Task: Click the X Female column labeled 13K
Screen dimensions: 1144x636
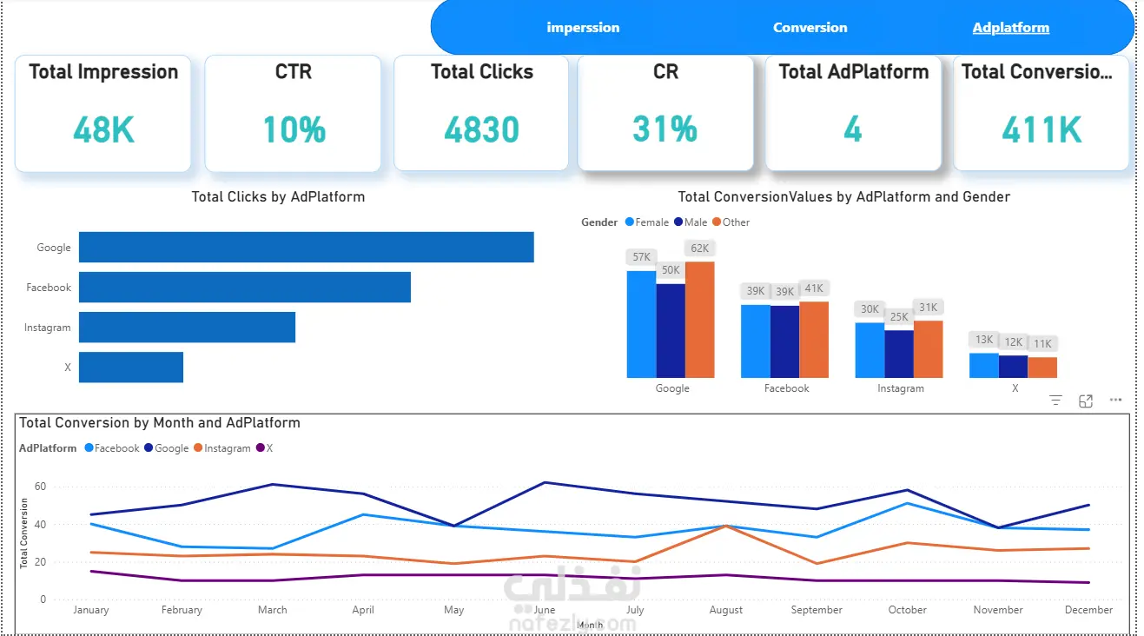Action: [984, 366]
